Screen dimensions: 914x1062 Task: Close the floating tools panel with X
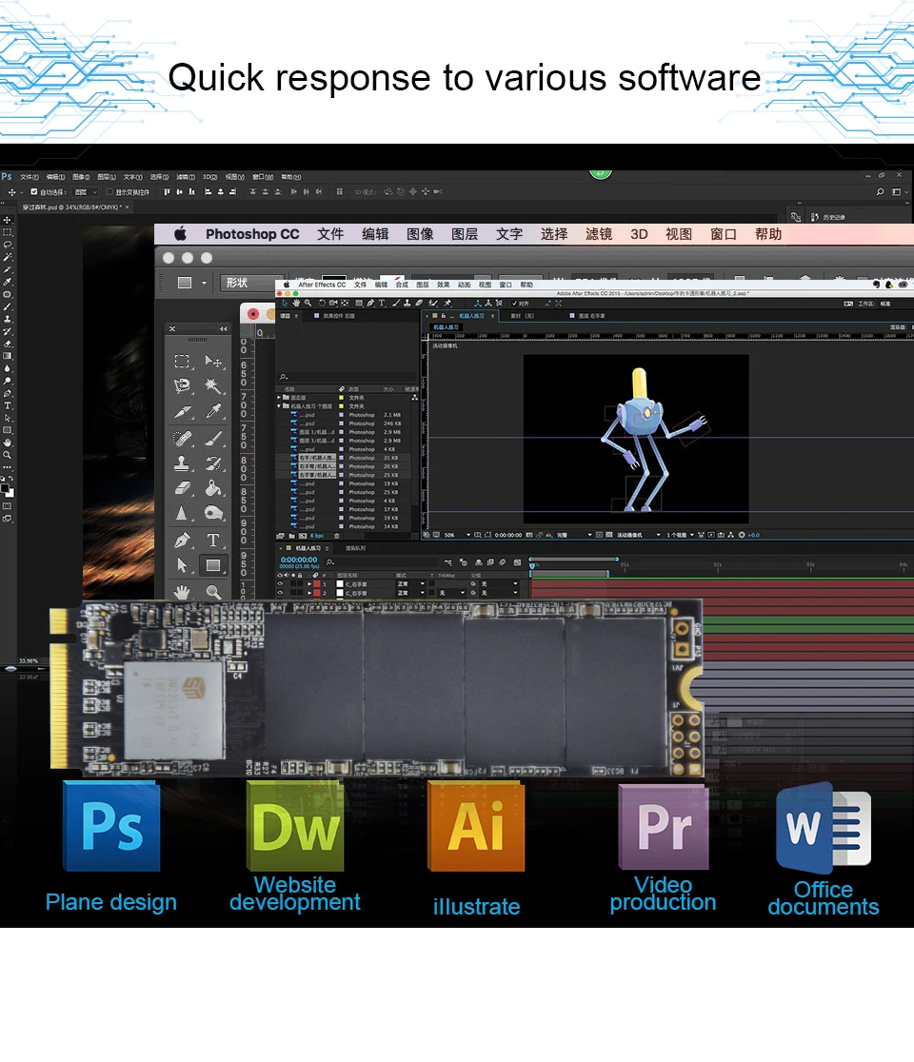coord(172,329)
